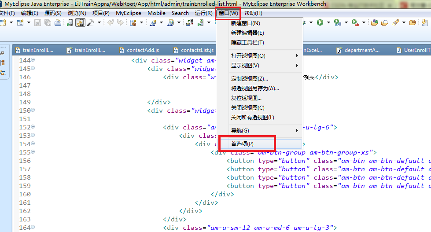
Task: Click the hammer build icon
Action: 91,22
